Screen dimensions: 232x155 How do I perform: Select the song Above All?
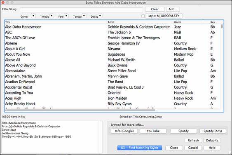[13, 60]
